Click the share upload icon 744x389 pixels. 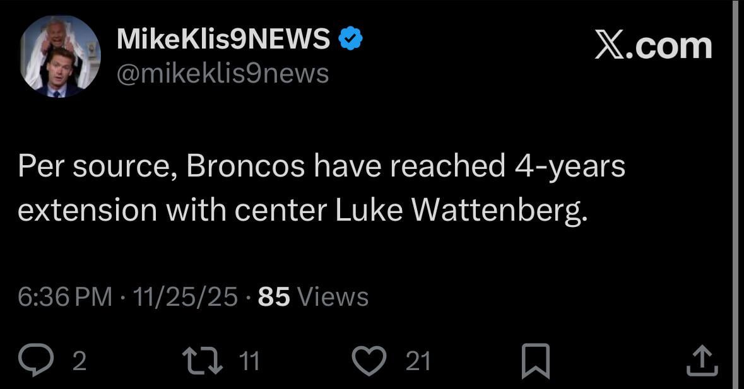pos(702,360)
